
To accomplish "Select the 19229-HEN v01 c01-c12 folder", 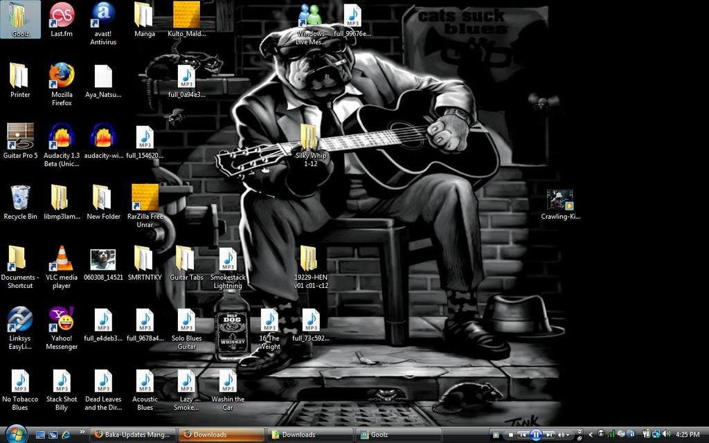I will click(x=311, y=266).
